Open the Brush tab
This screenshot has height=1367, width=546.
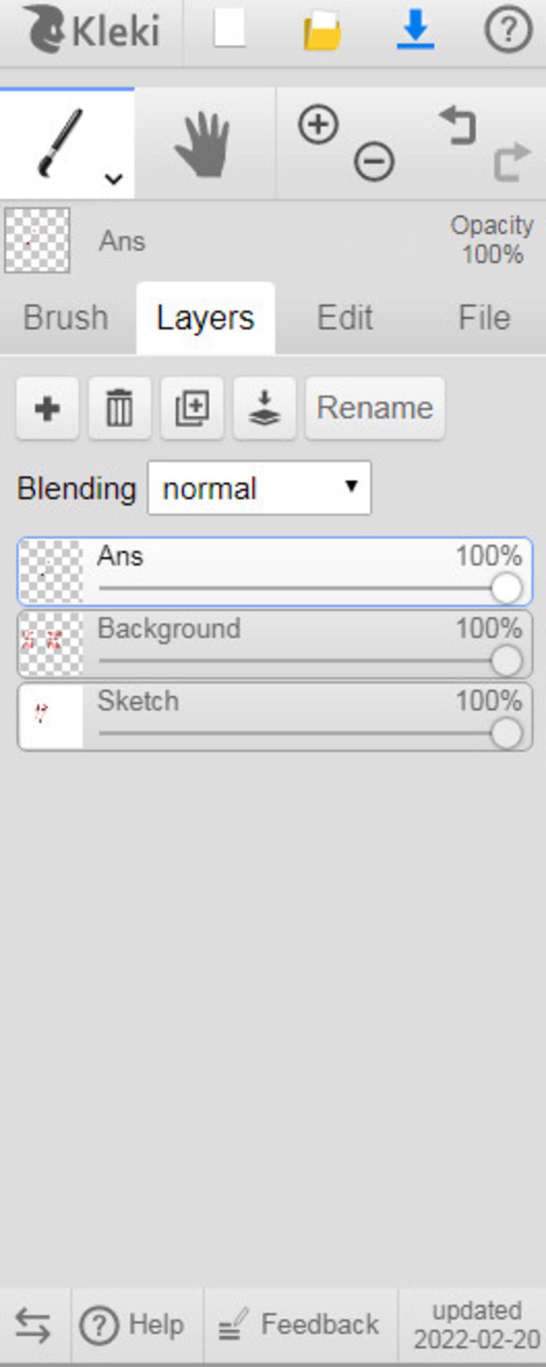[x=66, y=318]
